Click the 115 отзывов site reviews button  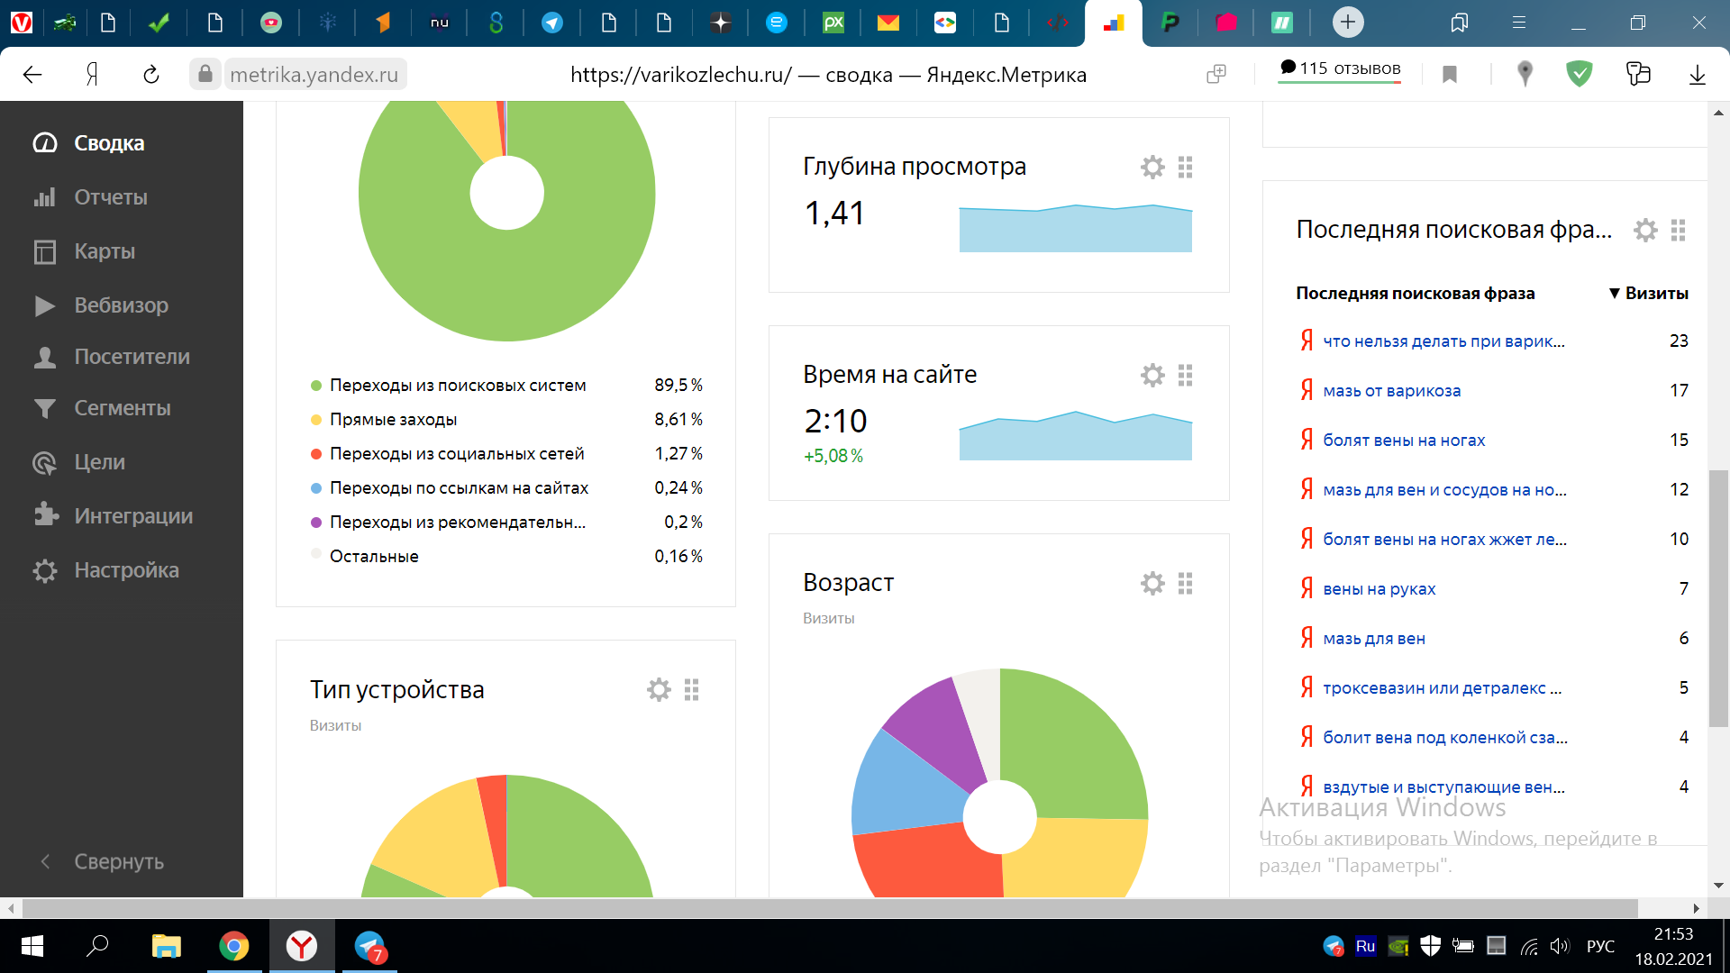tap(1340, 70)
